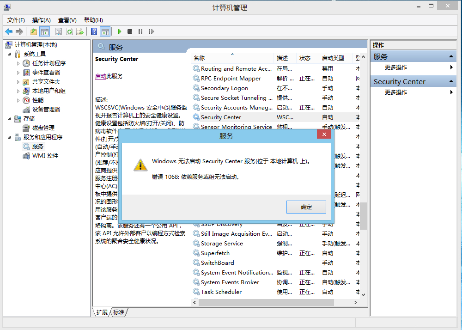Click the blue Help toolbar icon
Viewport: 462px width, 330px height.
(94, 31)
